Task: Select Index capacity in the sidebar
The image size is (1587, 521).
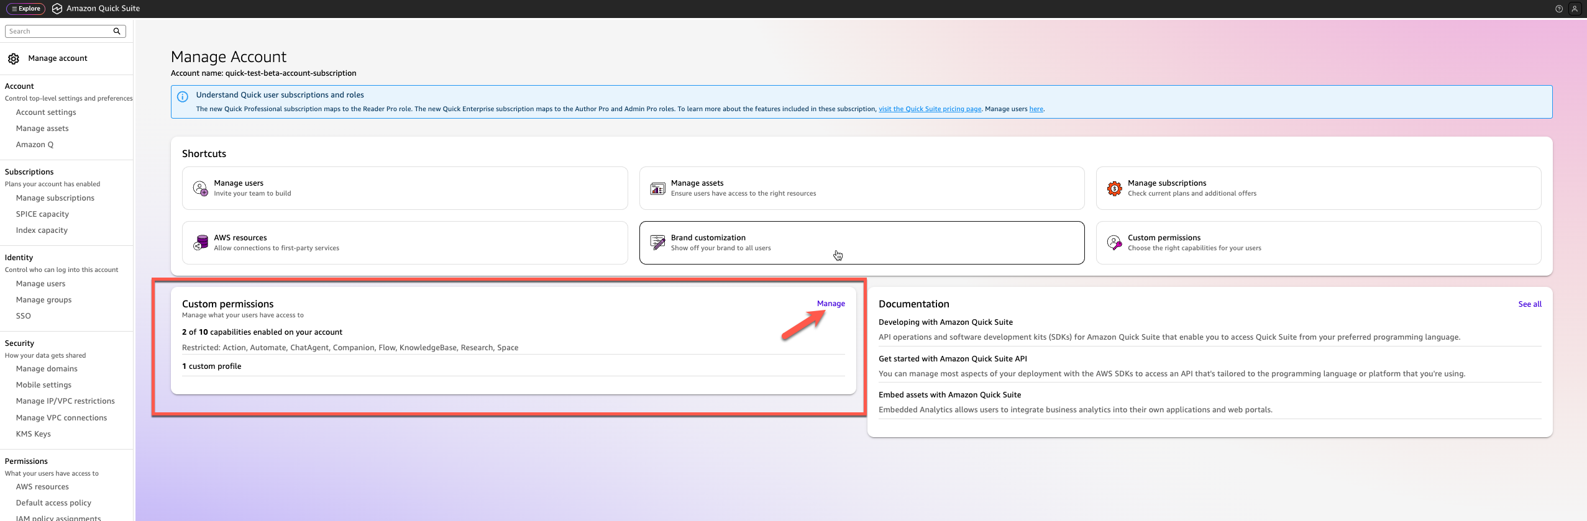Action: pyautogui.click(x=42, y=230)
